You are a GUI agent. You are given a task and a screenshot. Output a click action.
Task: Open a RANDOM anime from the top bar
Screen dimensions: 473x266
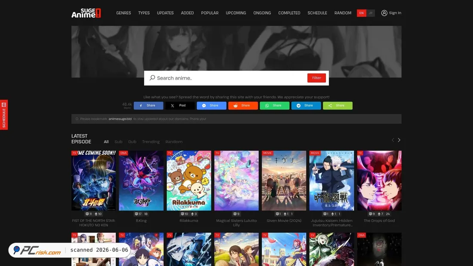(343, 13)
